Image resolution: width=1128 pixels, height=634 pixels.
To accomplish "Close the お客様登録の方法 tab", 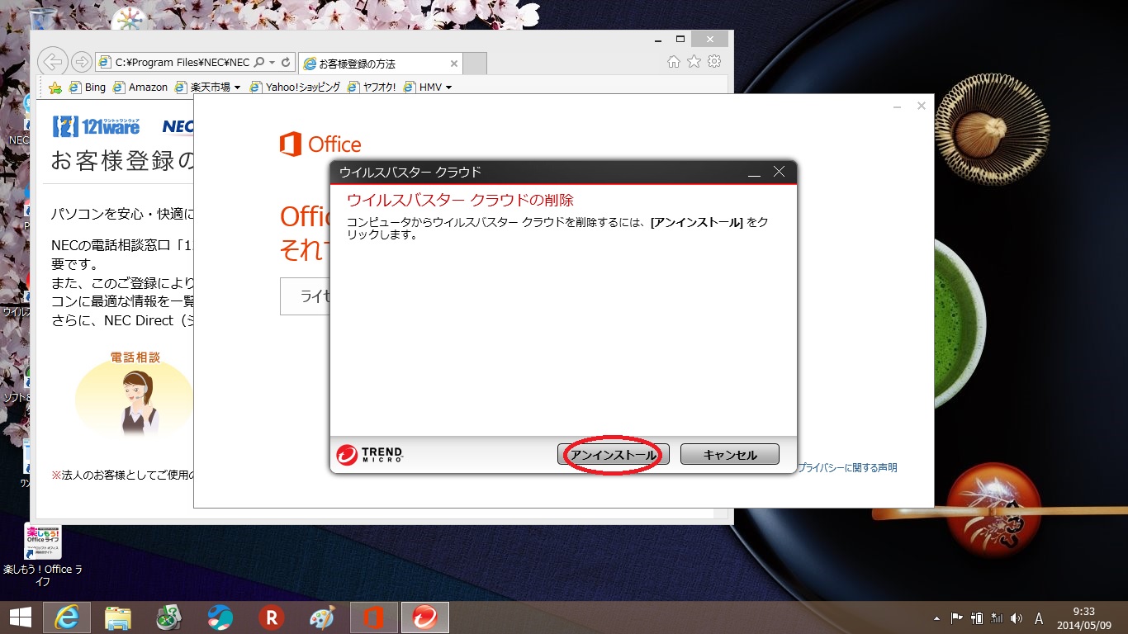I will (x=453, y=64).
